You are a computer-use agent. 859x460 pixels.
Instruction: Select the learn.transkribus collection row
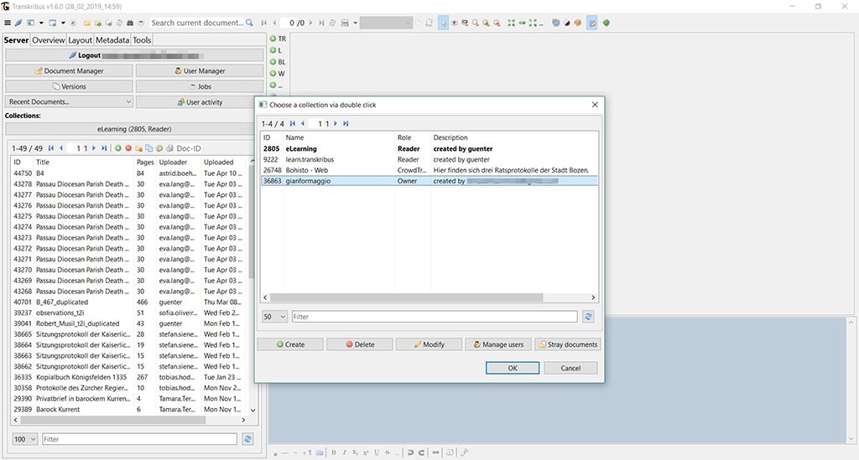pyautogui.click(x=429, y=160)
